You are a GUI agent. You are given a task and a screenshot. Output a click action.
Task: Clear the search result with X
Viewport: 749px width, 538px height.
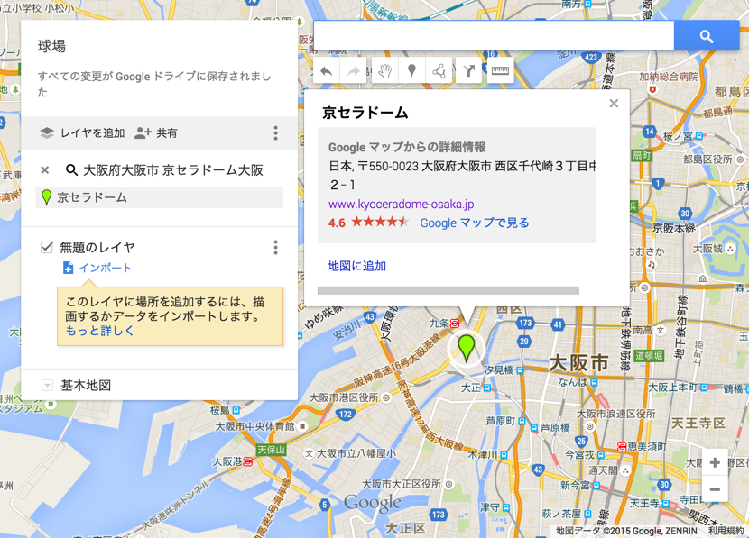(45, 169)
